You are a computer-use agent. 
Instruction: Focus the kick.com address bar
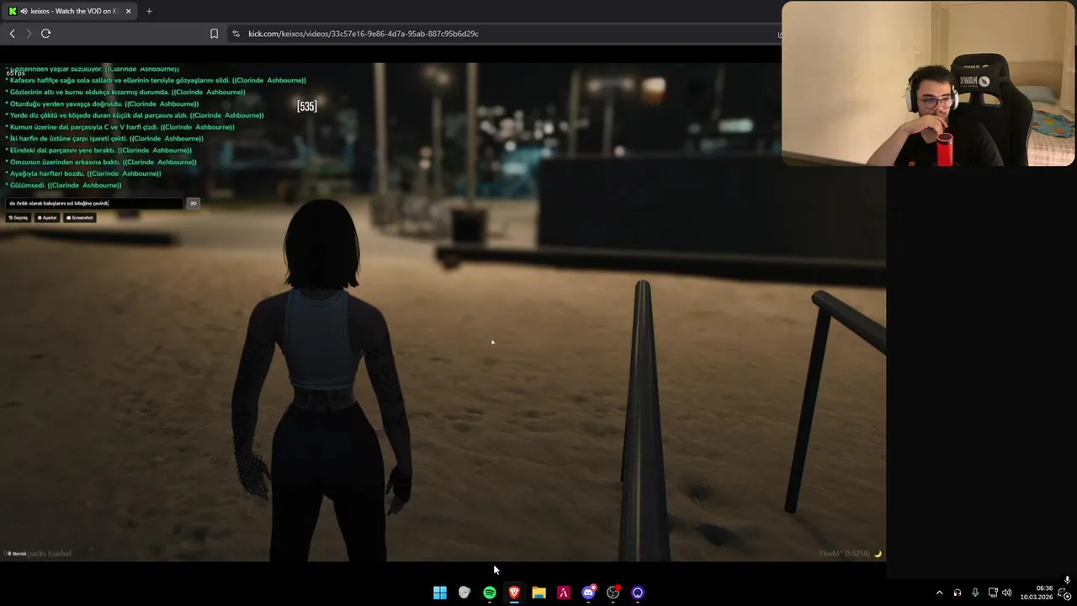click(x=505, y=34)
